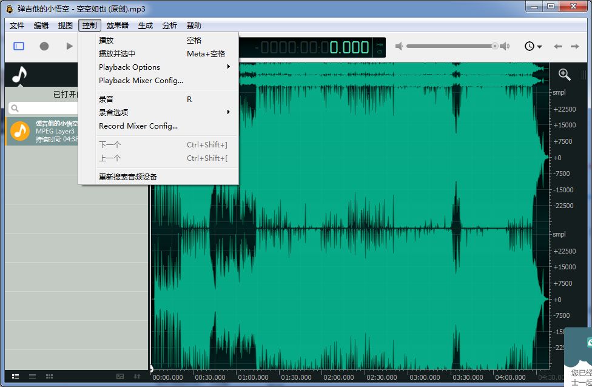The image size is (592, 387).
Task: Open the clock history dropdown
Action: point(533,46)
